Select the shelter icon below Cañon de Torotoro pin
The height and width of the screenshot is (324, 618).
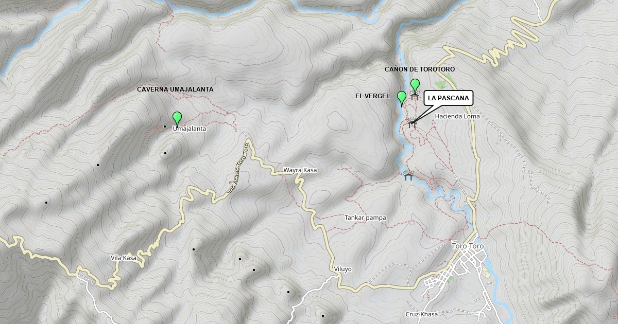[x=415, y=96]
